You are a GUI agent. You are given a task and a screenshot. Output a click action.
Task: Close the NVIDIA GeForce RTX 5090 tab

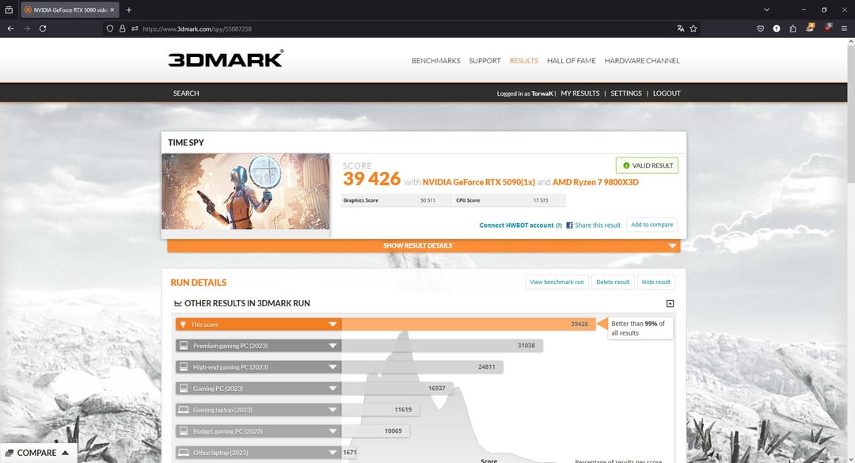(x=112, y=9)
